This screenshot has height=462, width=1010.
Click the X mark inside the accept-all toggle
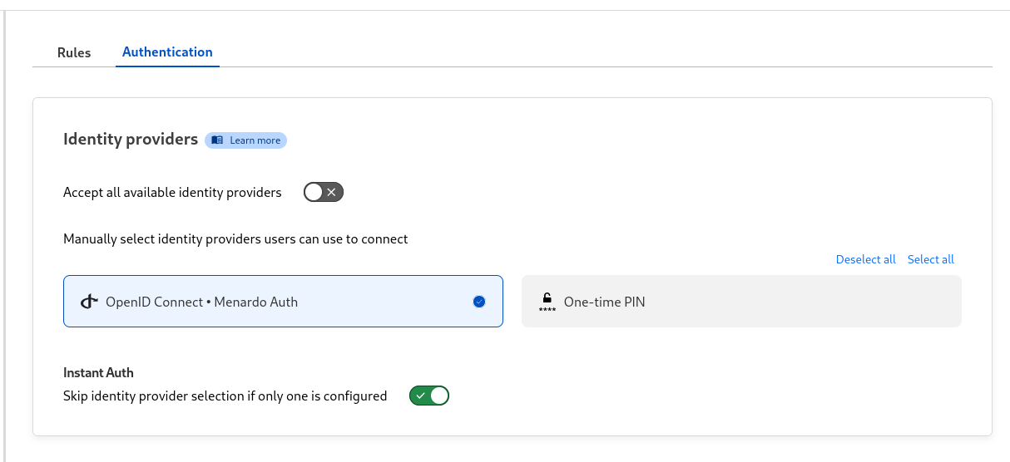[x=332, y=193]
